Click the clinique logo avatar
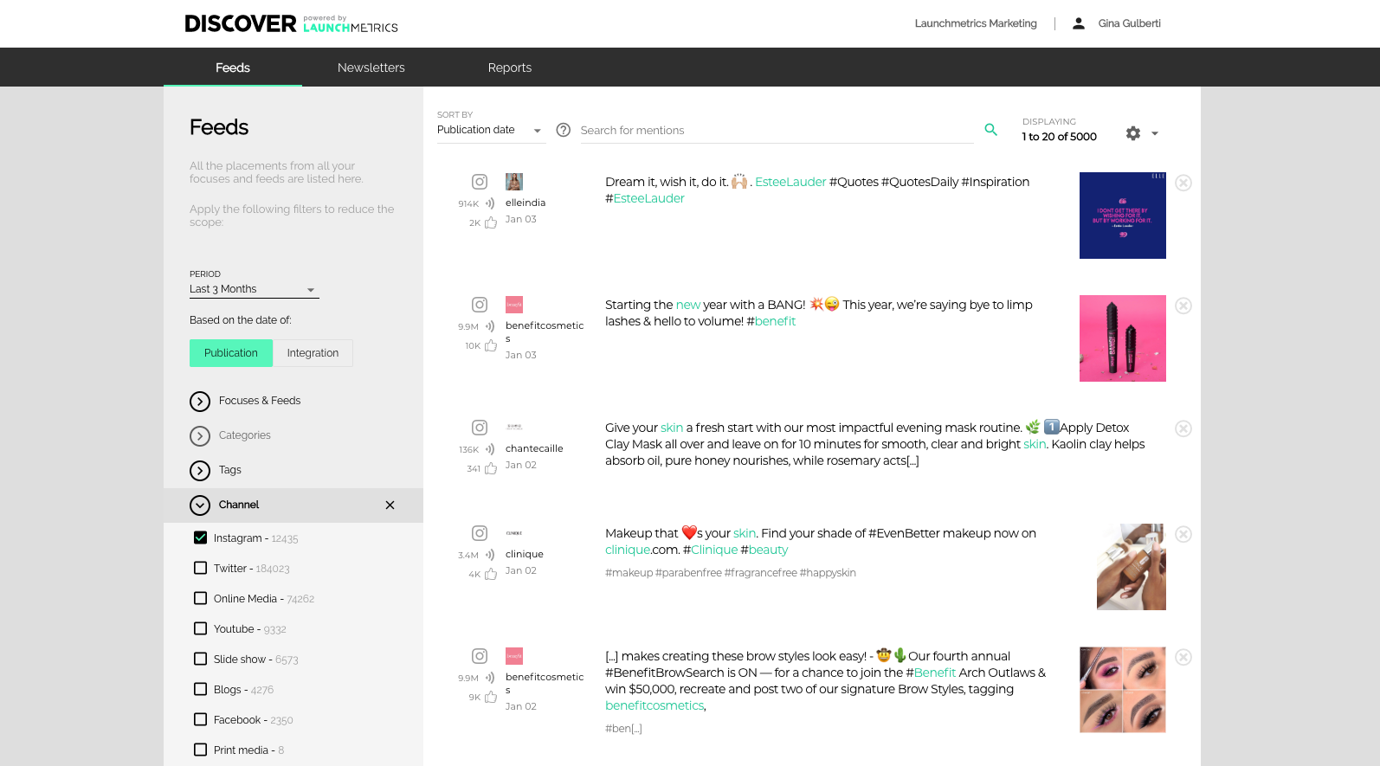Image resolution: width=1380 pixels, height=766 pixels. (514, 533)
